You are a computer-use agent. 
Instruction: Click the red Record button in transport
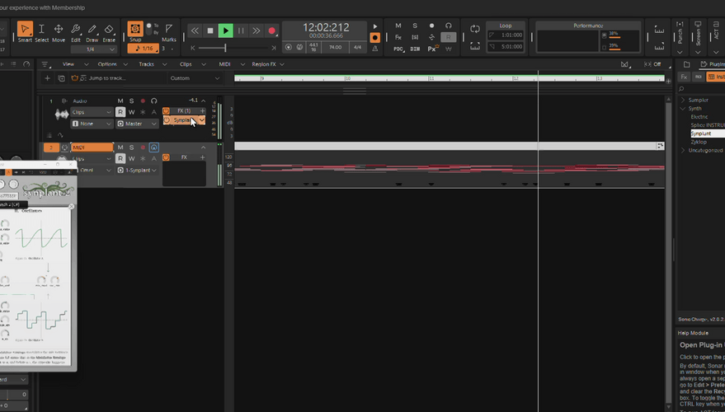tap(271, 30)
